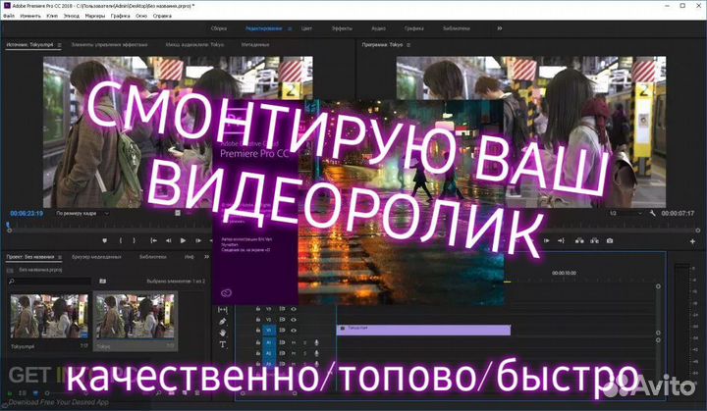707x411 pixels.
Task: Switch to the Сборка workspace
Action: pyautogui.click(x=219, y=28)
